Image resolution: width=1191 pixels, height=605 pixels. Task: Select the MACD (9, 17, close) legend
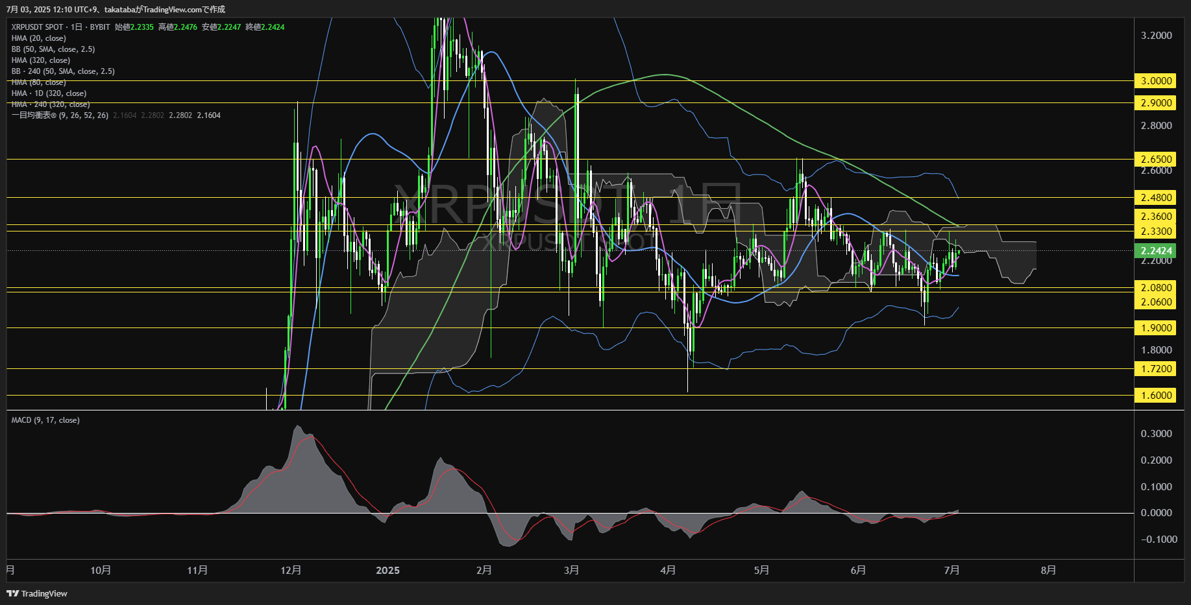[45, 420]
